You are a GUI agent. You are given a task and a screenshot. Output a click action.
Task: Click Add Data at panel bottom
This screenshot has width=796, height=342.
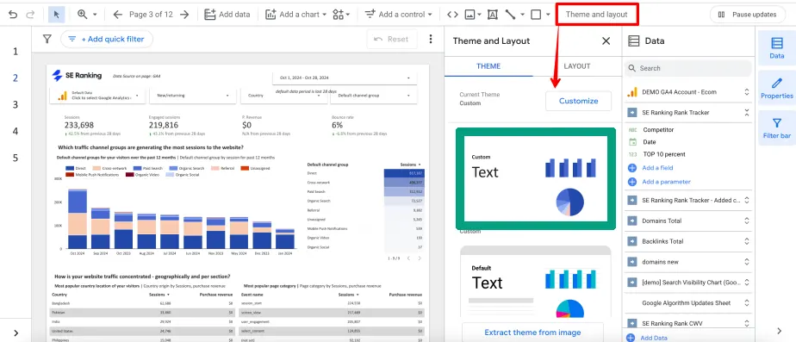point(647,338)
